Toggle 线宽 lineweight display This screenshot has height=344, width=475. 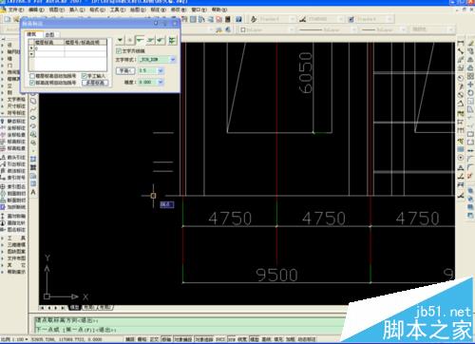point(242,339)
